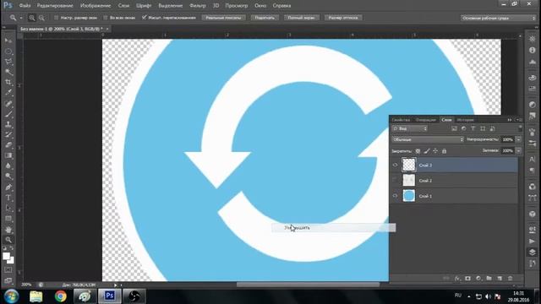
Task: Delete layer with trash icon
Action: click(x=510, y=279)
